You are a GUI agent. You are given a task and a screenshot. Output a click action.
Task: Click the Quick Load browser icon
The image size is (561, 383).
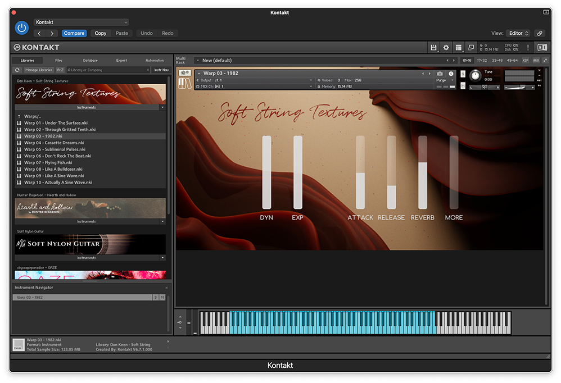[x=470, y=48]
